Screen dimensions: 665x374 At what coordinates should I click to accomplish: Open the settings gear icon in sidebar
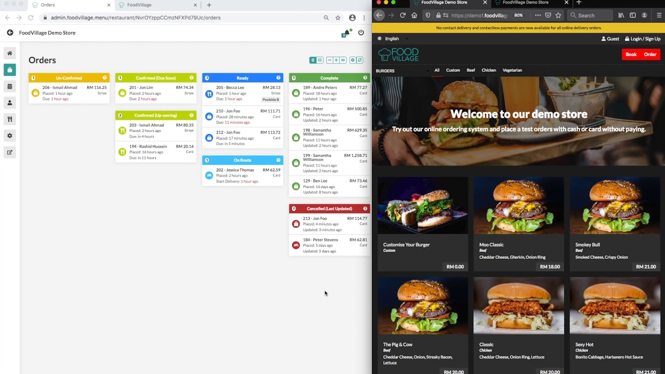[9, 136]
